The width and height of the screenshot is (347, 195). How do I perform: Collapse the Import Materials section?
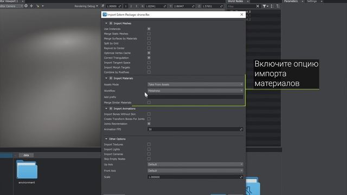[106, 78]
